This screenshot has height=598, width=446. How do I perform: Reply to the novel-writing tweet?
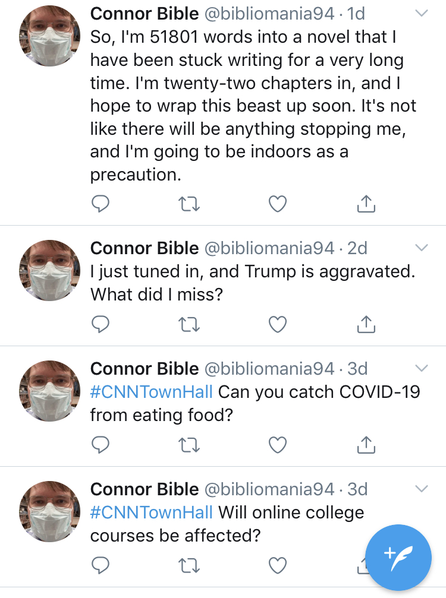(x=100, y=204)
